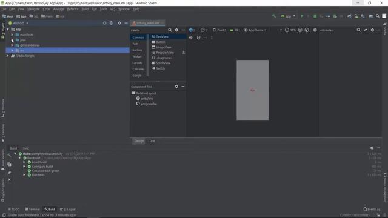Expand the generatedJava folder
This screenshot has height=218, width=388.
pyautogui.click(x=12, y=45)
